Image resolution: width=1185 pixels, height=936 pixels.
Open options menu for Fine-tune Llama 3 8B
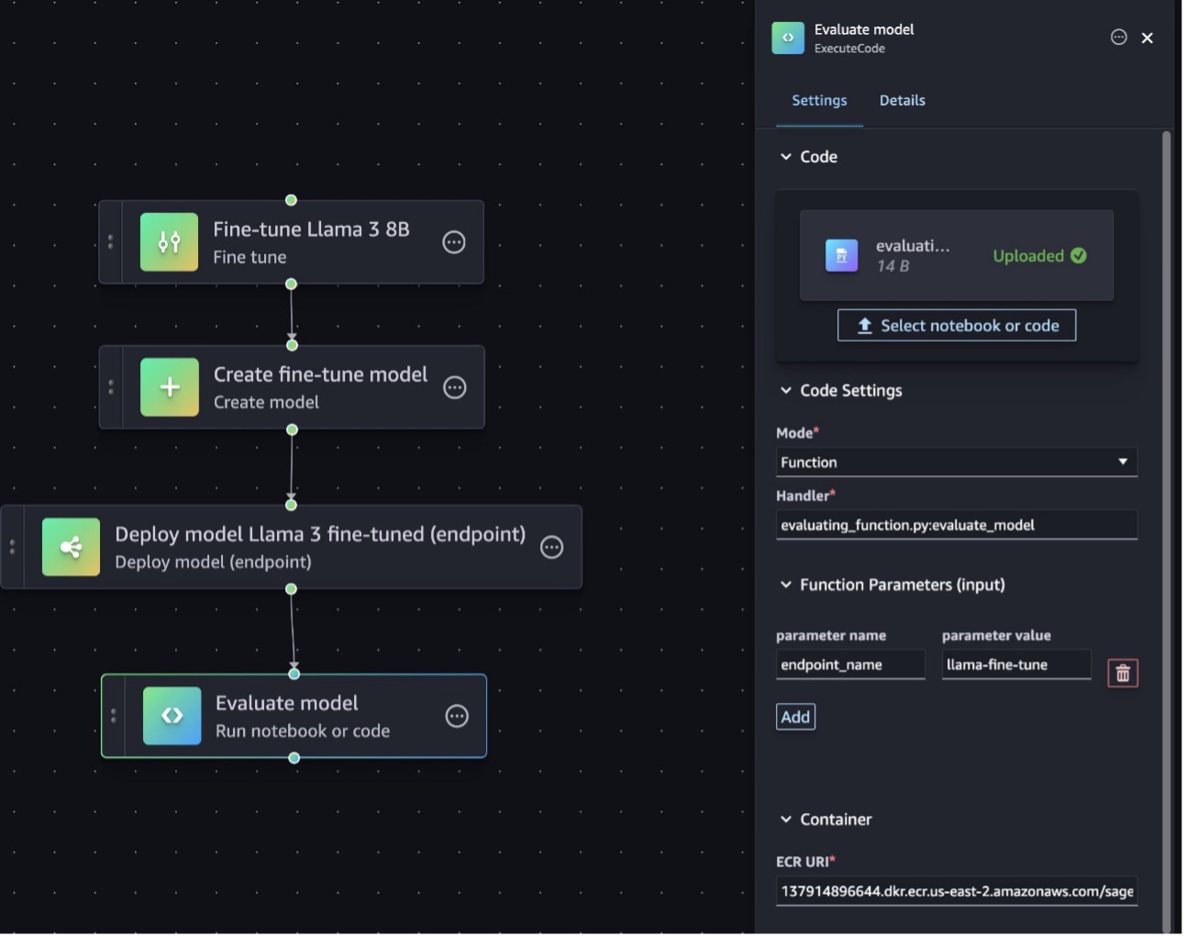click(x=454, y=242)
